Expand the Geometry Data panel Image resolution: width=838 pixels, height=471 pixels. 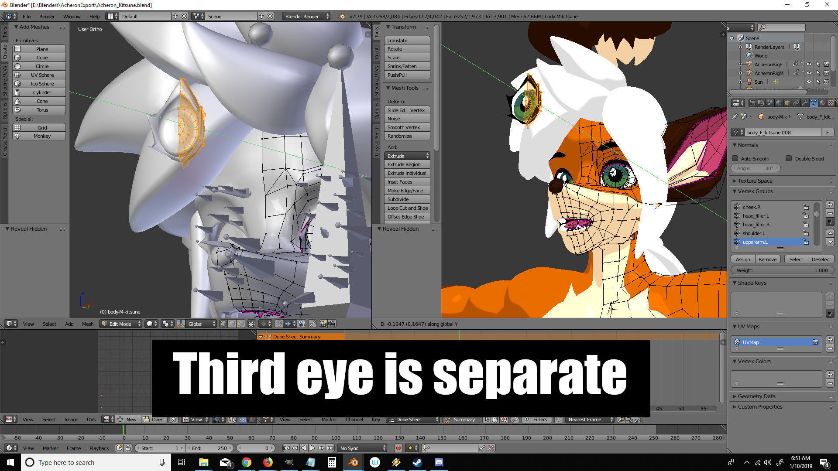756,396
